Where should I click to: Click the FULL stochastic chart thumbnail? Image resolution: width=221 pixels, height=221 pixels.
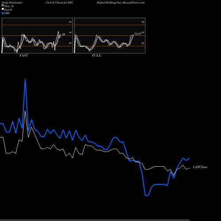[x=110, y=35]
